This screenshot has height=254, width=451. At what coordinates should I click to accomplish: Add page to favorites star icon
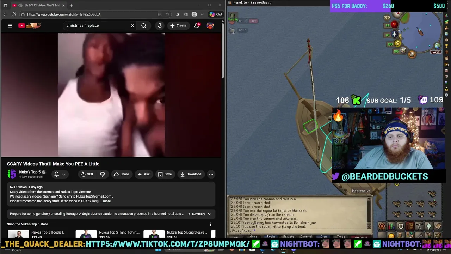(x=167, y=14)
